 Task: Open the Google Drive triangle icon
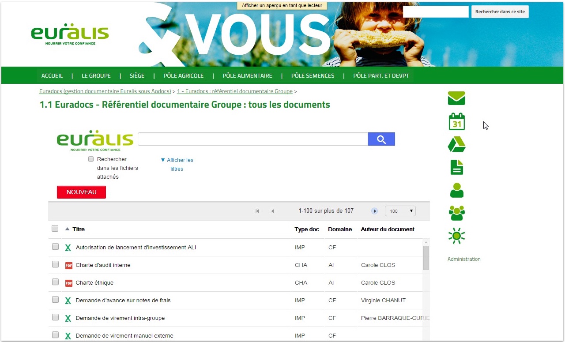tap(456, 144)
